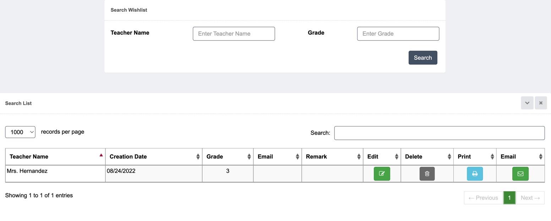Open the records per page dropdown
This screenshot has height=221, width=551.
point(20,132)
